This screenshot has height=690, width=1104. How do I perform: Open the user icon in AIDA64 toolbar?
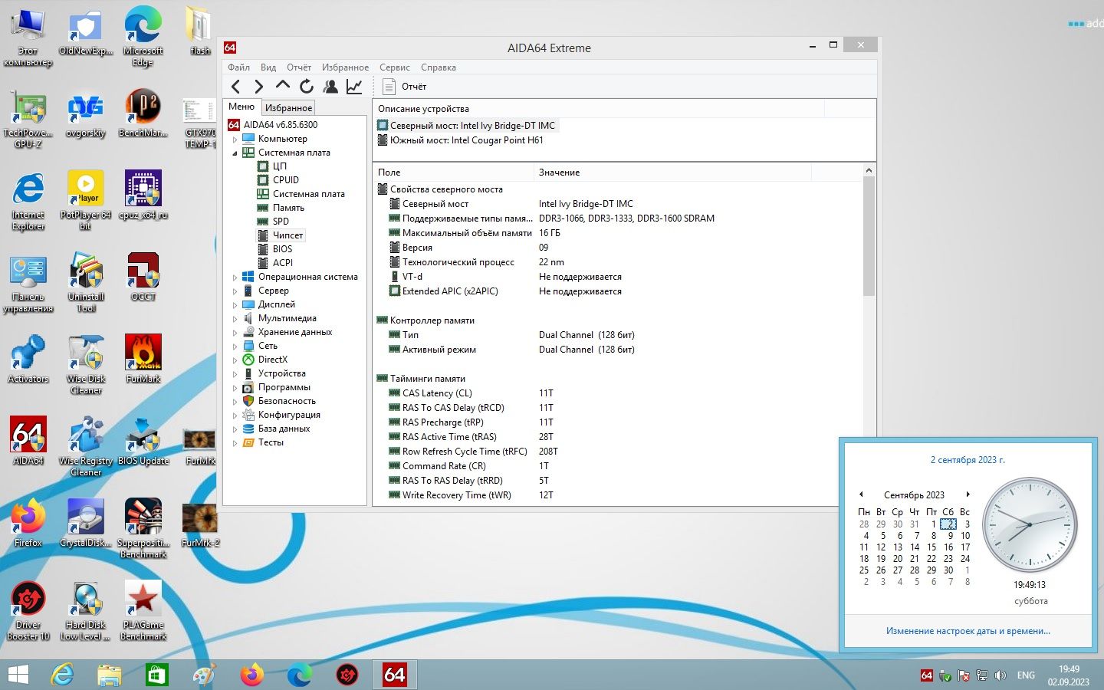330,87
